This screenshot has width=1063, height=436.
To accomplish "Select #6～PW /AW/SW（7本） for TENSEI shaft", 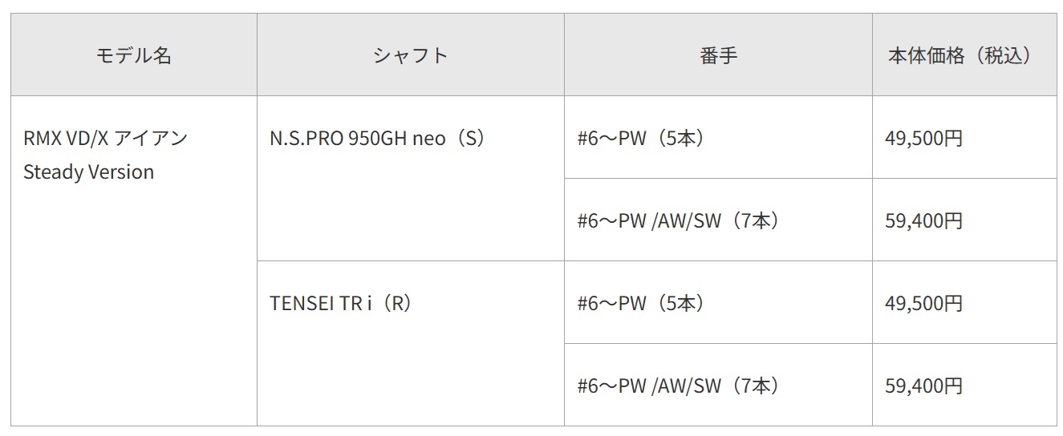I will (678, 386).
